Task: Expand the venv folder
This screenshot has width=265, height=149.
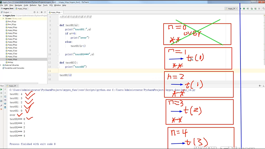Action: pos(3,19)
